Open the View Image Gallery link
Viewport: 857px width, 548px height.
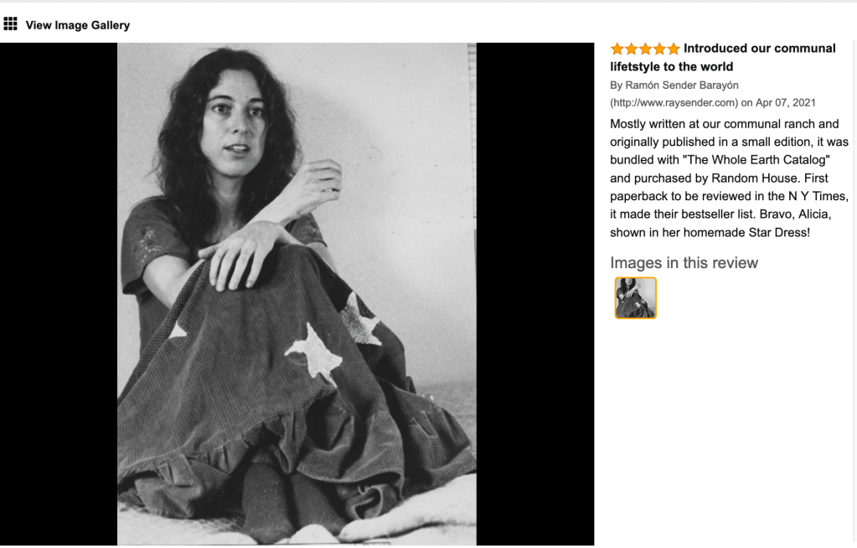[78, 25]
